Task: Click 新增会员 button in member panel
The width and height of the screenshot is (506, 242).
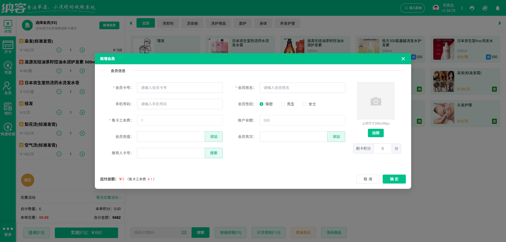Action: (109, 25)
